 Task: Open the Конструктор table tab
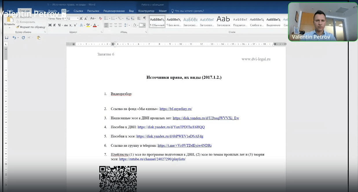point(146,10)
